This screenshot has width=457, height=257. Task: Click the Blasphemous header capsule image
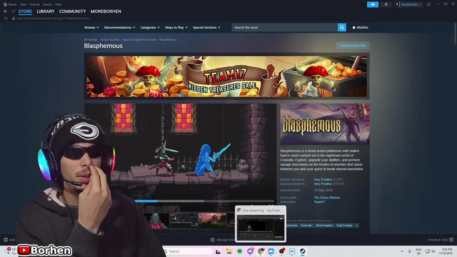tap(325, 124)
